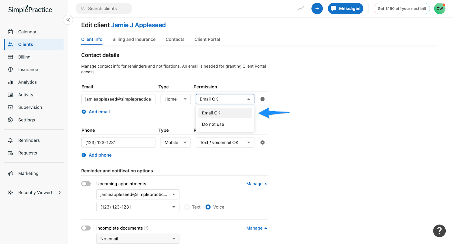Click the Requests calendar icon

[10, 153]
